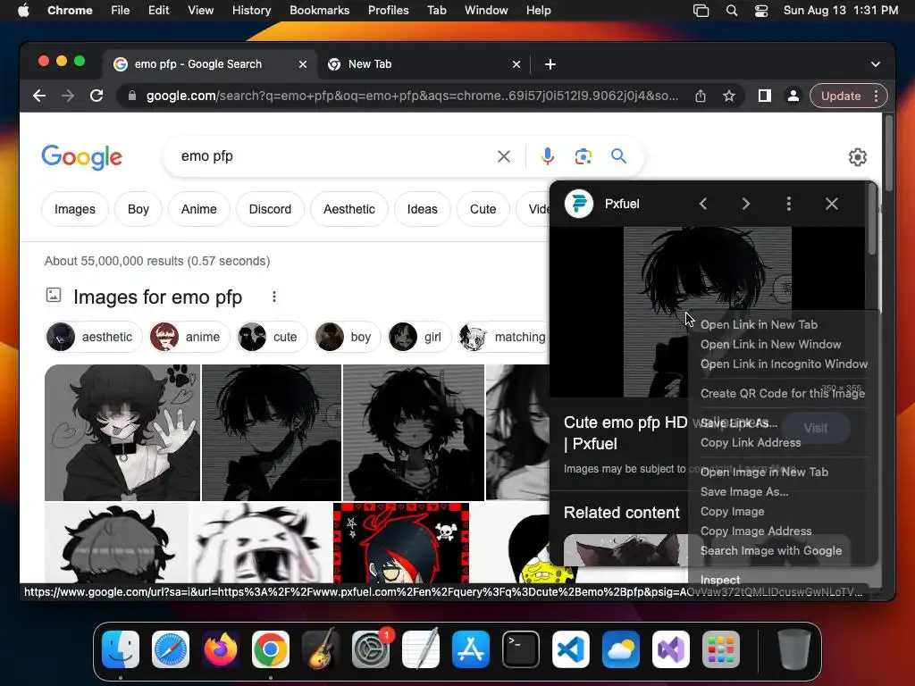
Task: Select the Aesthetic filter chip
Action: 349,209
